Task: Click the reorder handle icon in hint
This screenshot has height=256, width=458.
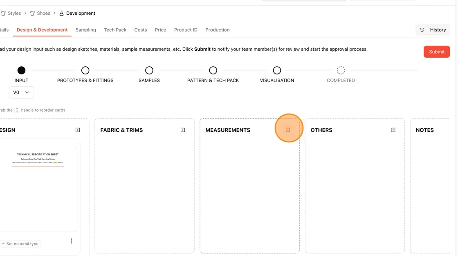Action: tap(17, 110)
